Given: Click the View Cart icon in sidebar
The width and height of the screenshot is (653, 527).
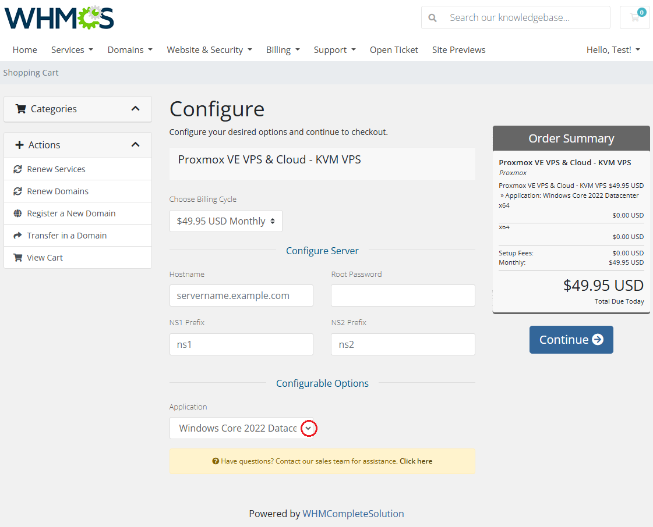Looking at the screenshot, I should [17, 258].
